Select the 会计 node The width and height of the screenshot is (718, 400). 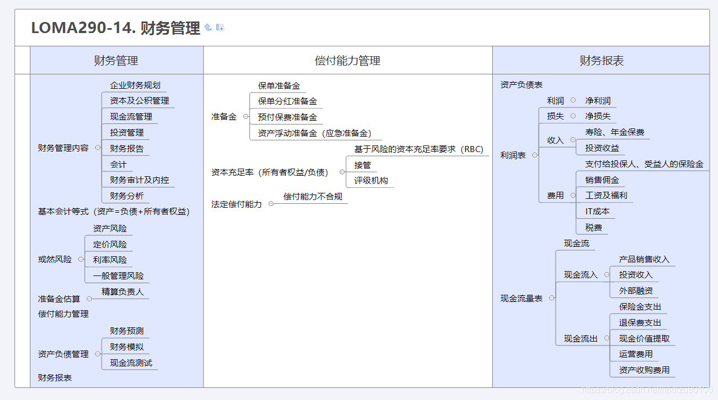click(118, 165)
